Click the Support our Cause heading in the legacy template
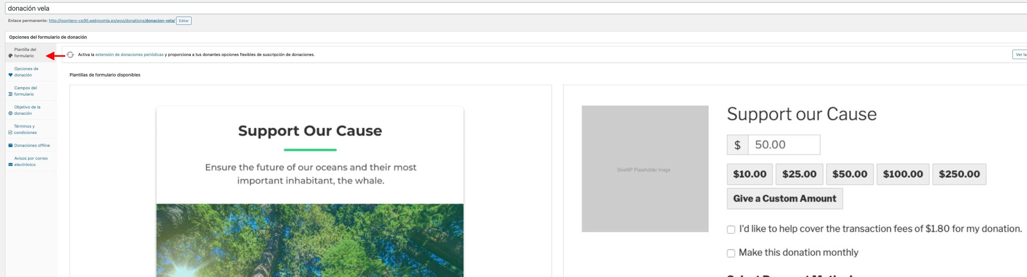 point(802,114)
